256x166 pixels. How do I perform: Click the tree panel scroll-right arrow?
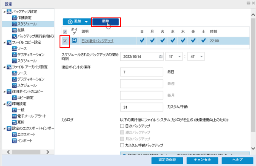click(48, 152)
